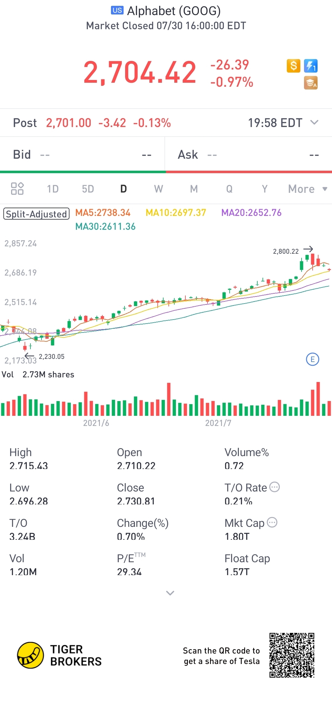Tap the T/O Rate value 0.21%

coord(239,501)
